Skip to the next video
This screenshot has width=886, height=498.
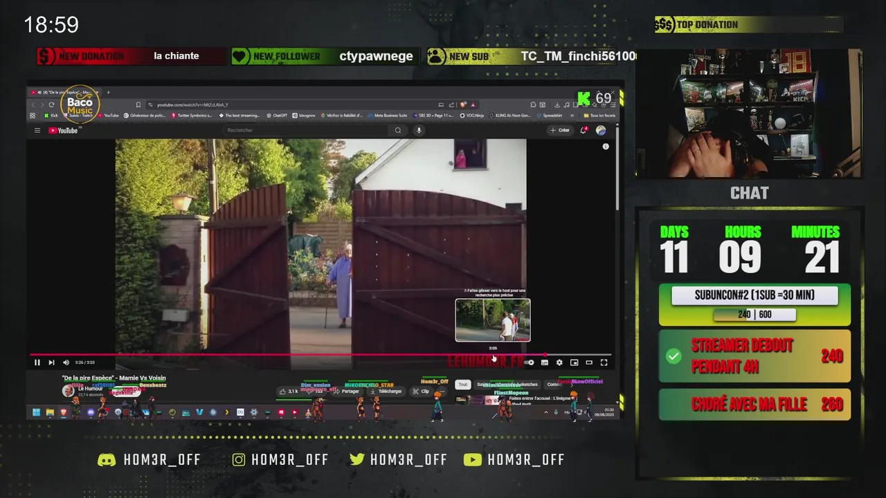[x=51, y=362]
